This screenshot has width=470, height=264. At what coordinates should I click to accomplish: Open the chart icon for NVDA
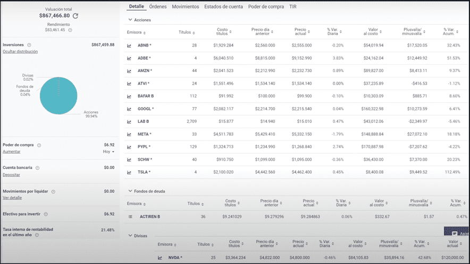click(160, 258)
